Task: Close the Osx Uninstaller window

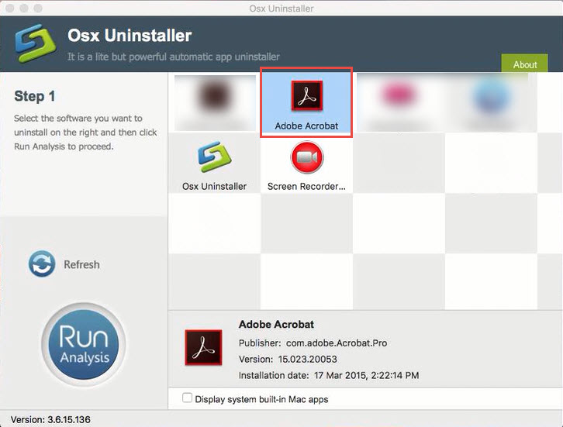Action: 11,9
